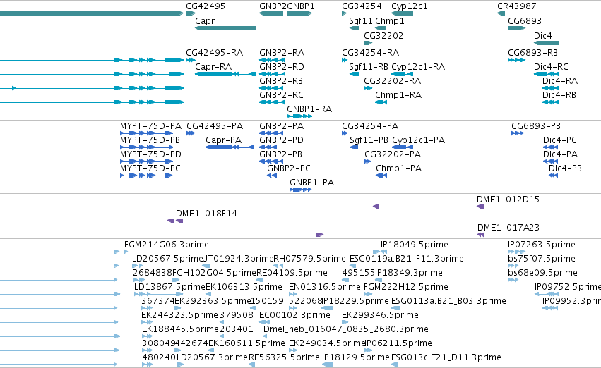The height and width of the screenshot is (368, 601).
Task: Click the Dic4-PB protein label
Action: (x=566, y=168)
